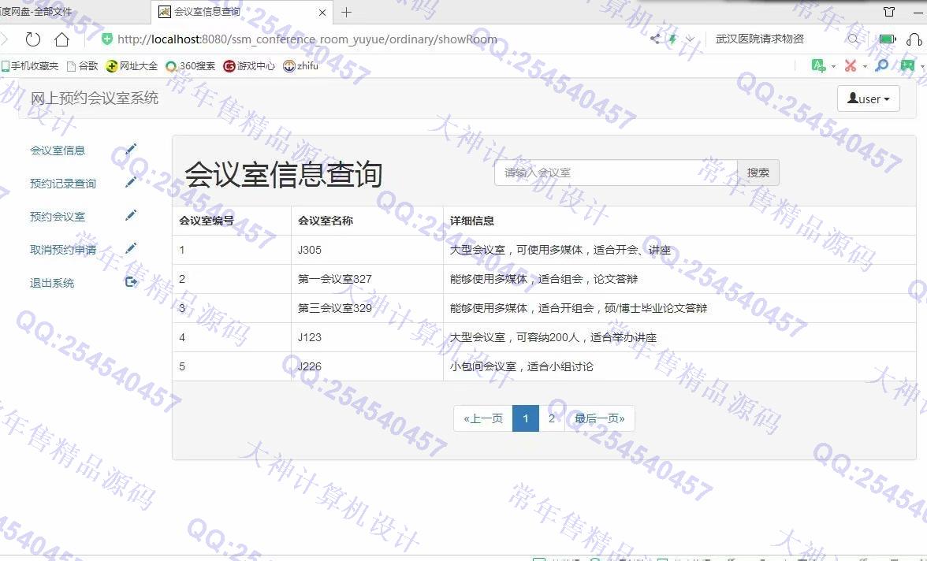Viewport: 927px width, 561px height.
Task: Open 取消预约申请 in the sidebar
Action: (63, 250)
